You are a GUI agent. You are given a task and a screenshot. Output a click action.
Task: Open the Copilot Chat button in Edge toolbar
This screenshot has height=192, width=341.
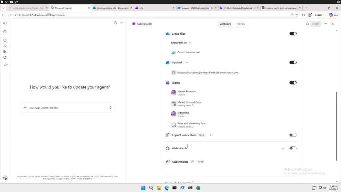click(x=334, y=15)
